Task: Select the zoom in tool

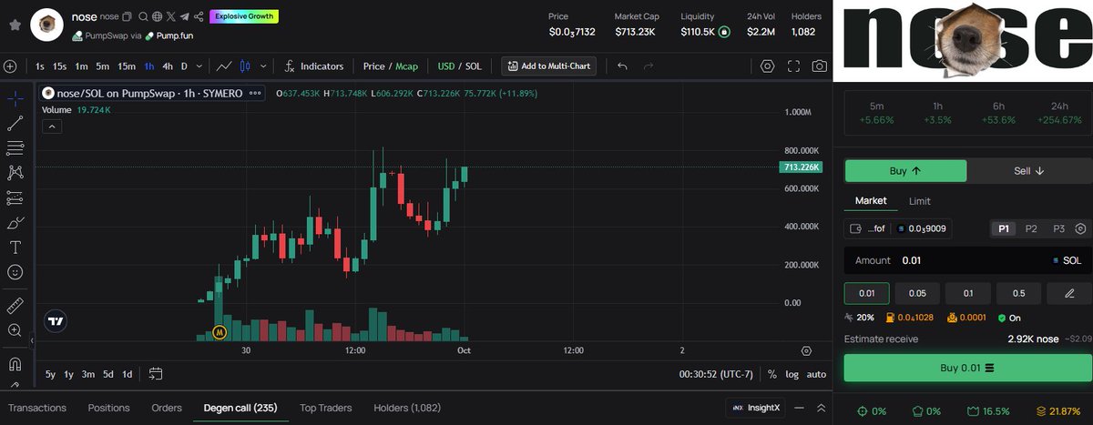Action: [15, 330]
